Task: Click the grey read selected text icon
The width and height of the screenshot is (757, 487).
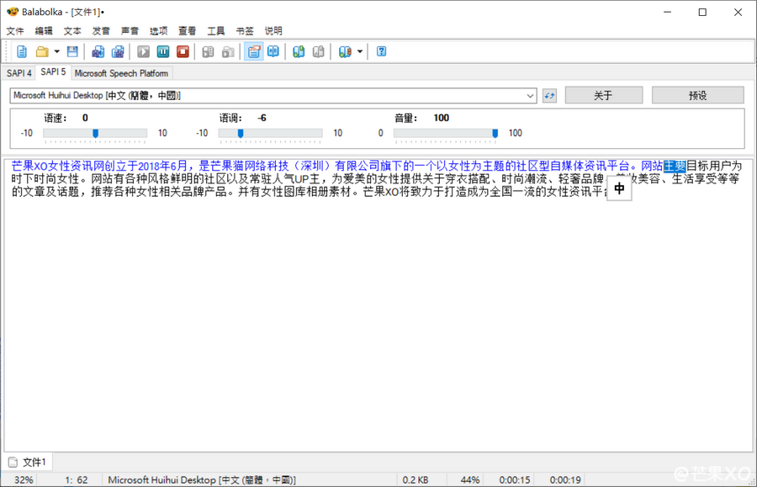Action: tap(208, 51)
